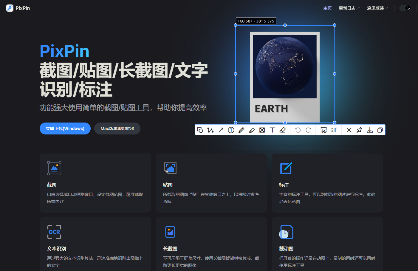Click the 贴图 card title

168,185
